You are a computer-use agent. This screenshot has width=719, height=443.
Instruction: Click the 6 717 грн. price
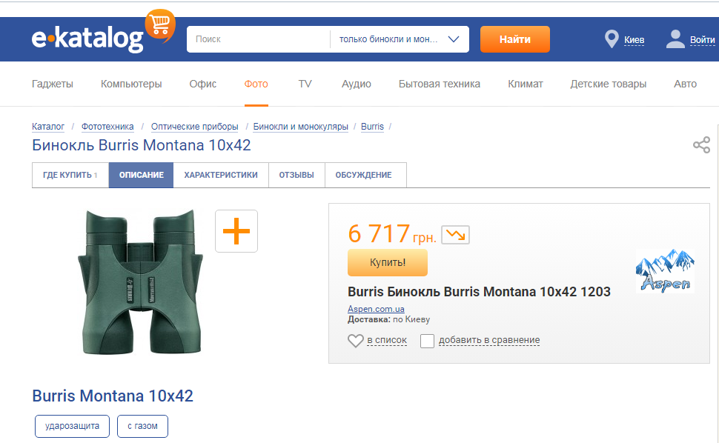pos(392,234)
